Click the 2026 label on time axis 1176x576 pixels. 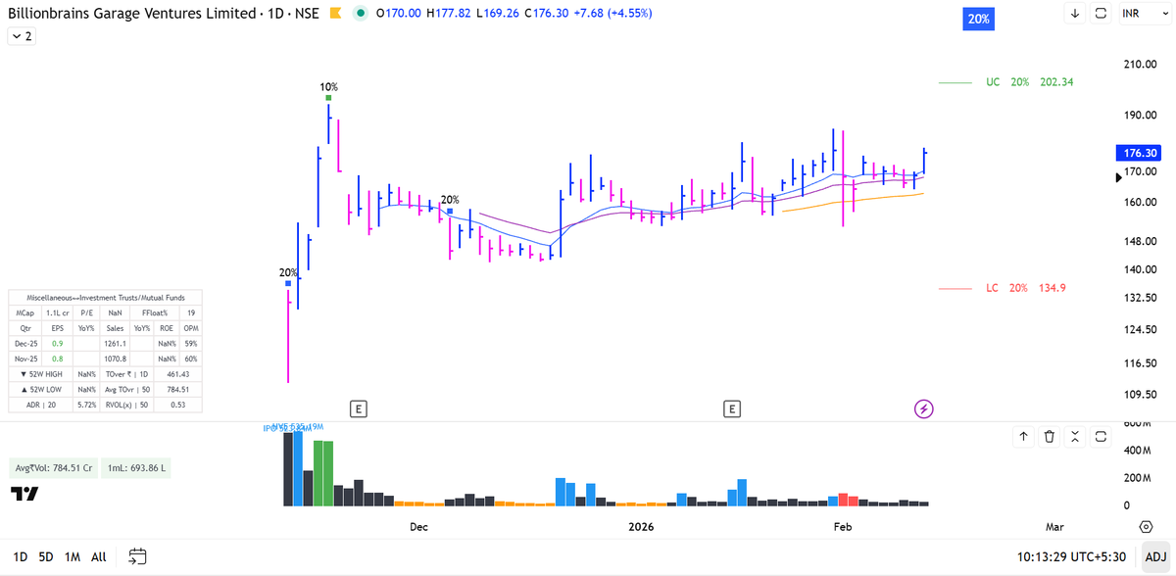click(640, 527)
